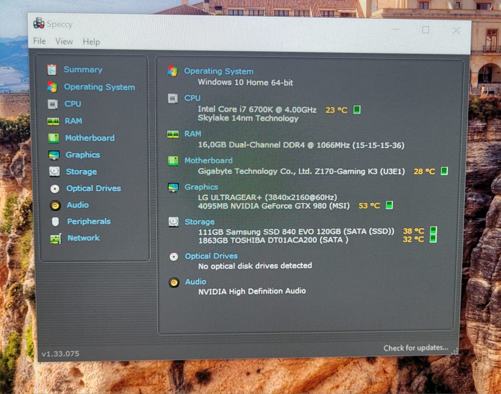Click the Windows flag icon beside Operating System in sidebar

pyautogui.click(x=52, y=87)
